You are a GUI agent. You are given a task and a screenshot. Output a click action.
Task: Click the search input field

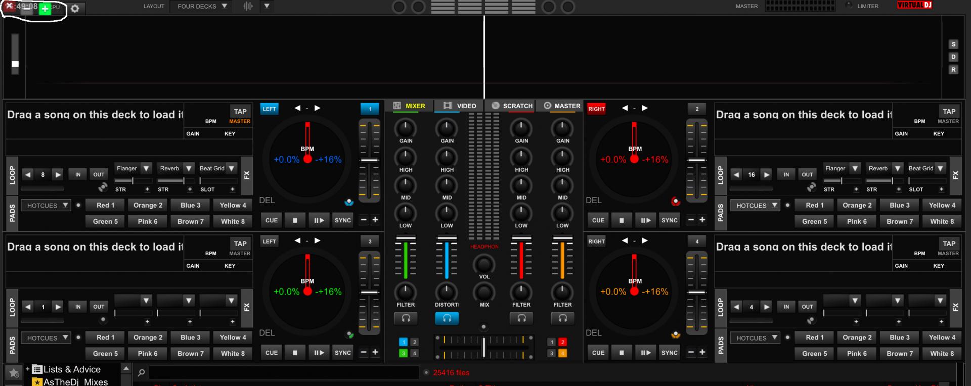click(x=283, y=373)
